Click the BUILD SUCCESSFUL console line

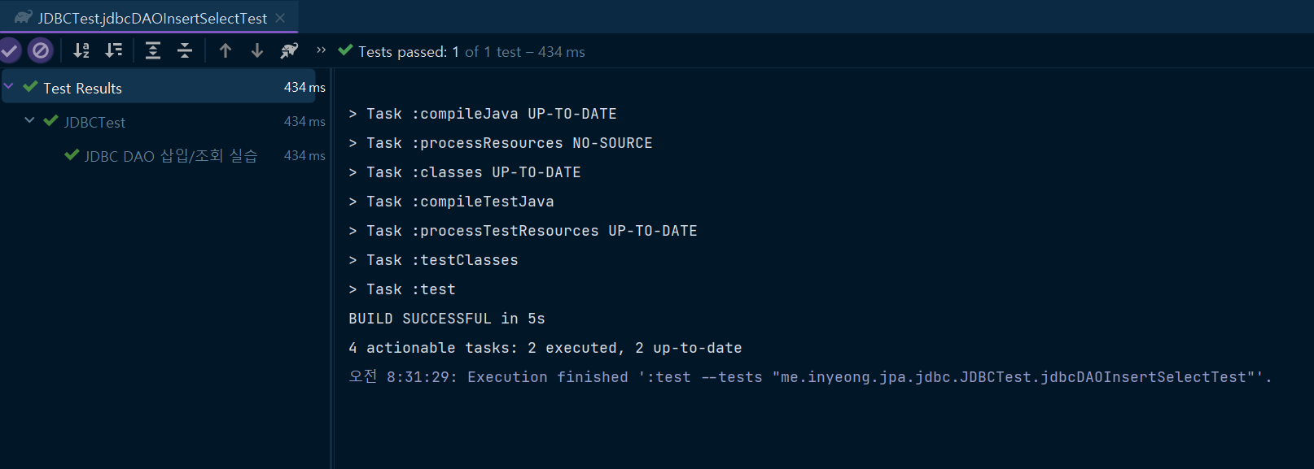pos(446,319)
